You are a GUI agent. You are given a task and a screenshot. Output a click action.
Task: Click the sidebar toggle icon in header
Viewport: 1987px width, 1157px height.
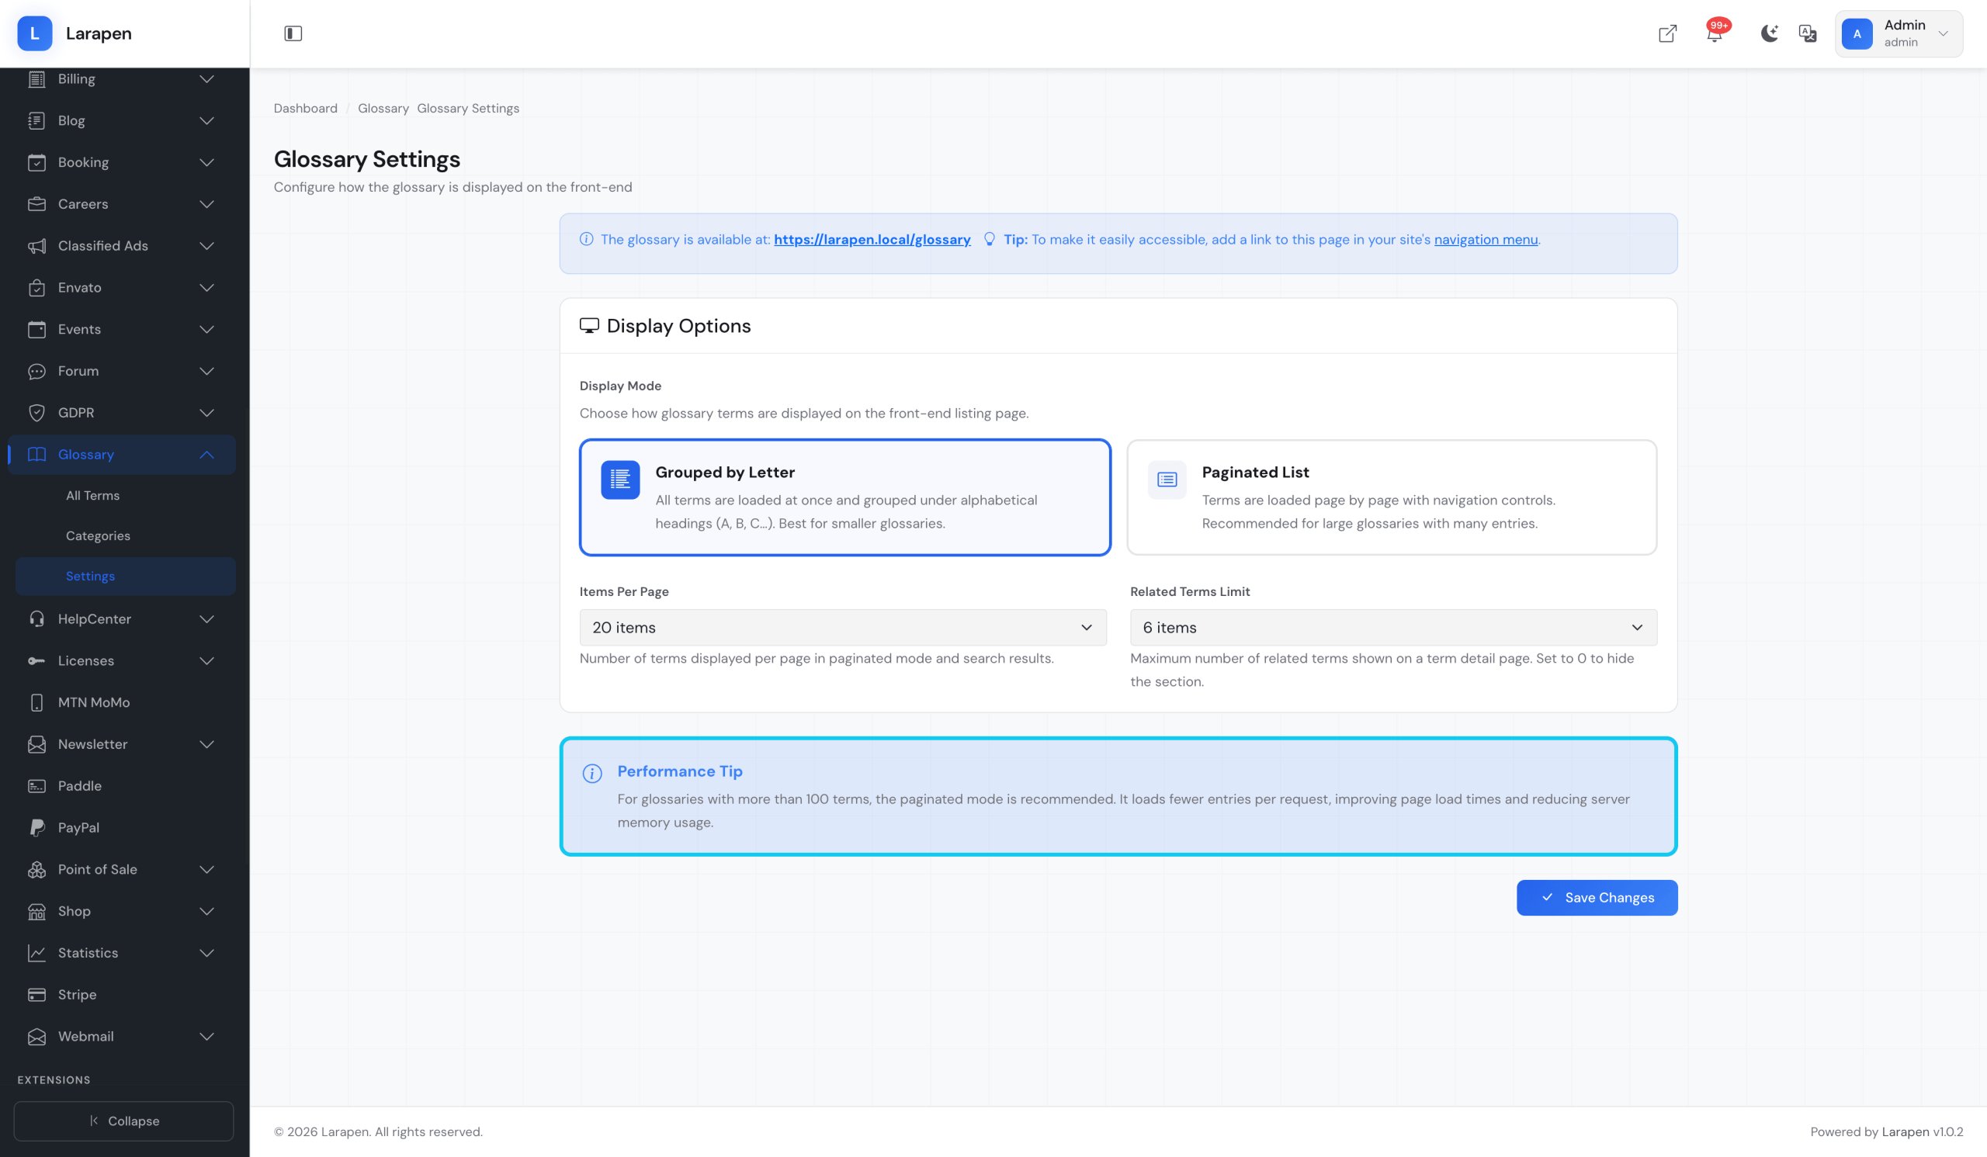pos(293,33)
